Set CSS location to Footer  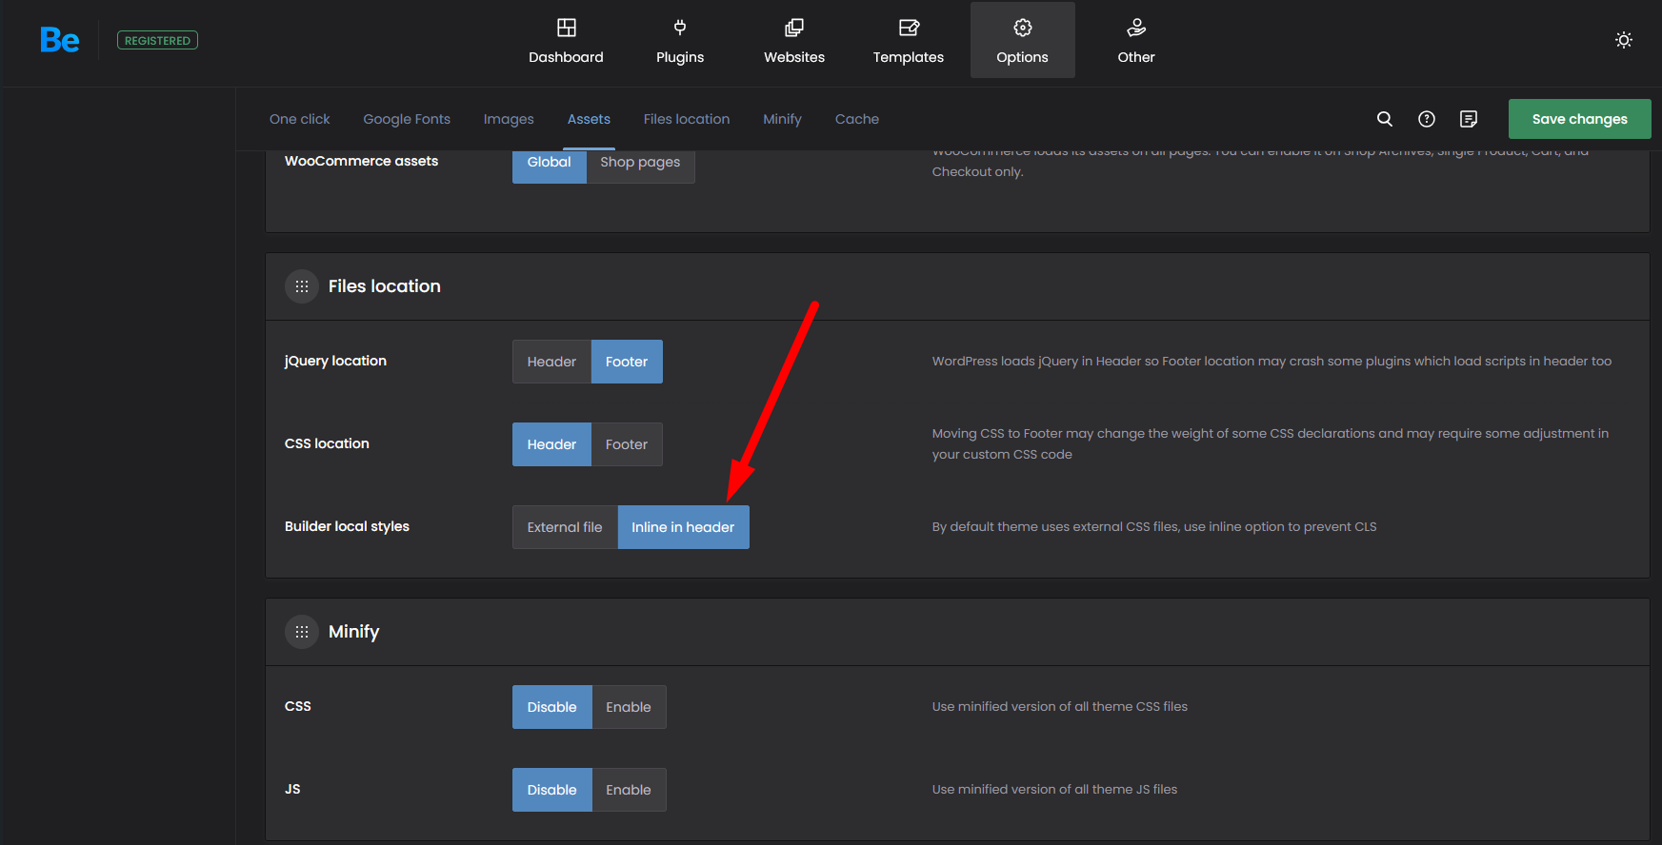627,444
